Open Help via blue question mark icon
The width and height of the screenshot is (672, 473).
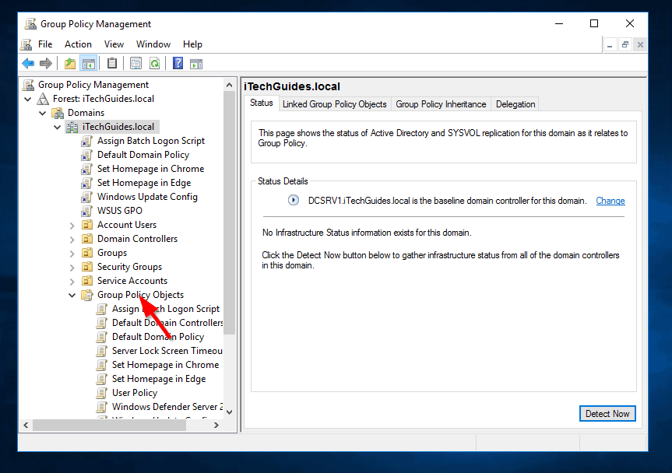tap(178, 64)
